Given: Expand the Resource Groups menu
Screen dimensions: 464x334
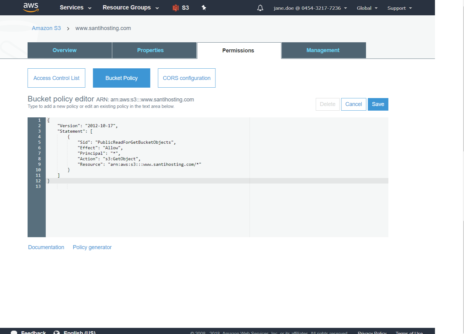Looking at the screenshot, I should coord(131,8).
